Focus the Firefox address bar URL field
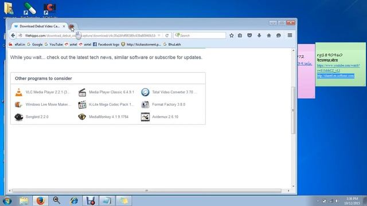The width and height of the screenshot is (367, 206). pyautogui.click(x=90, y=35)
